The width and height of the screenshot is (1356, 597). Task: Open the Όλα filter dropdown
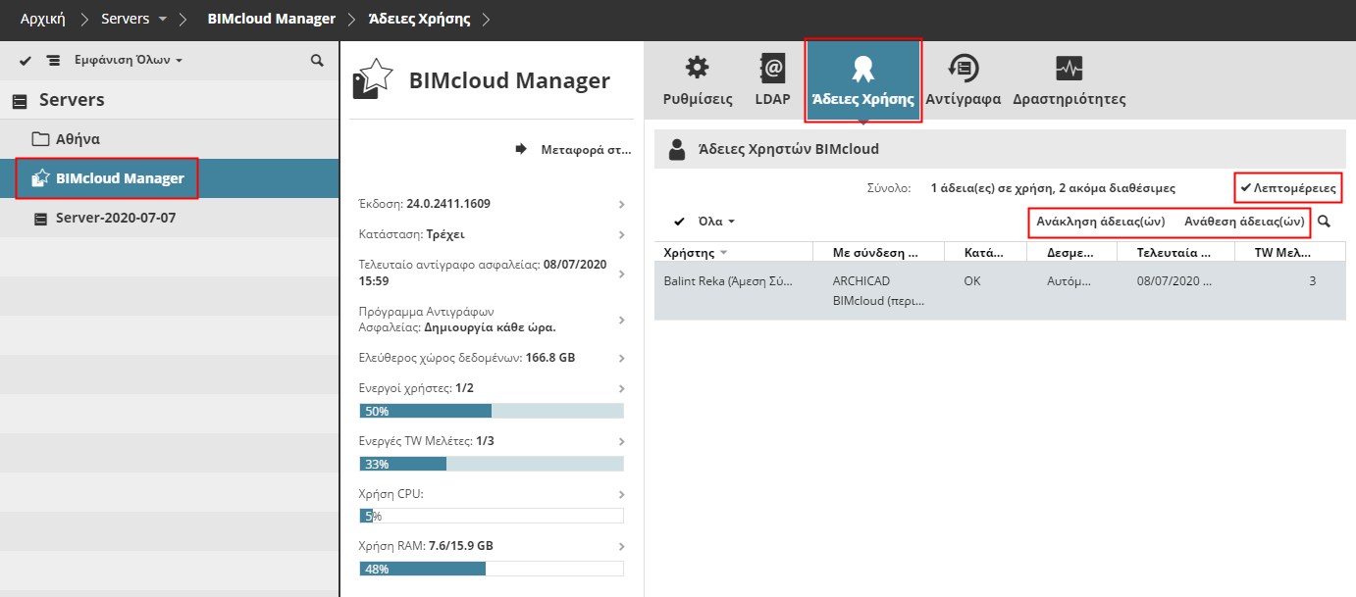click(x=716, y=222)
